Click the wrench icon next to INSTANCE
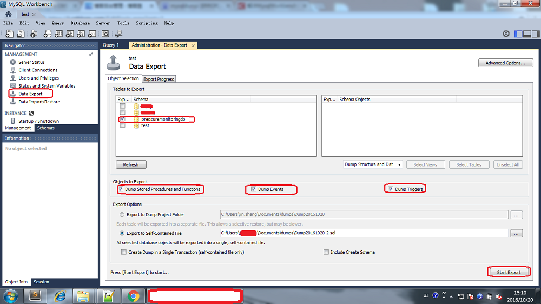Image resolution: width=541 pixels, height=304 pixels. tap(31, 113)
